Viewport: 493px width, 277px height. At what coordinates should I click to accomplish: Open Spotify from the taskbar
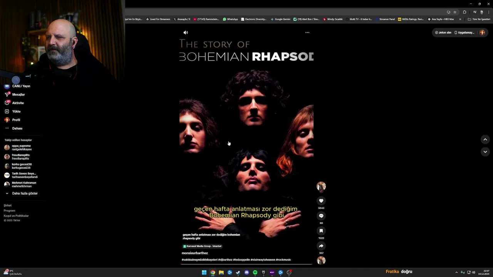[x=255, y=272]
